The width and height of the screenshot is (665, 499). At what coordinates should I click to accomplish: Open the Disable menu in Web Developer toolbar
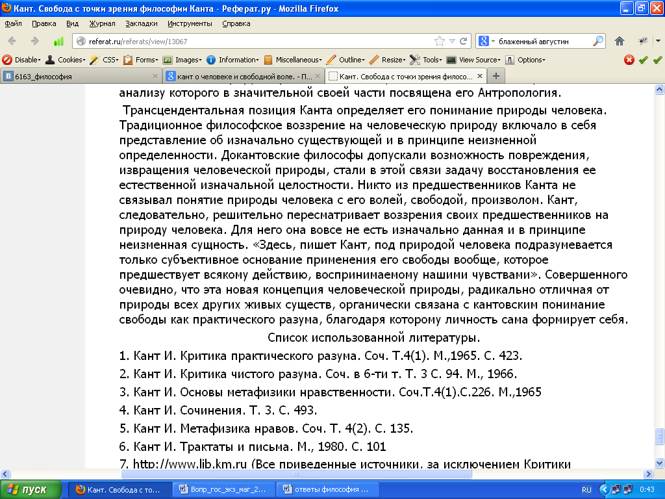pos(21,60)
